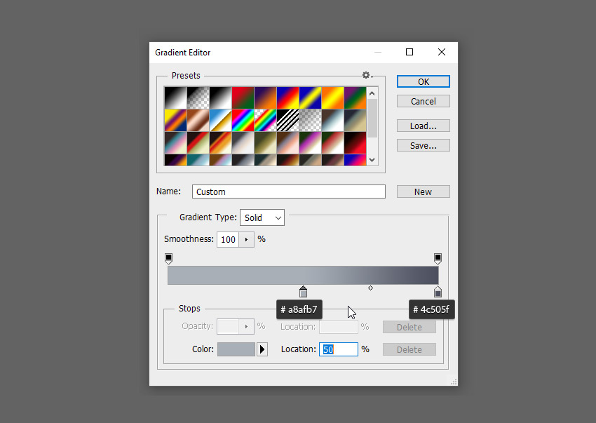This screenshot has width=596, height=423.
Task: Select the middle color stop below the gradient
Action: pyautogui.click(x=303, y=291)
